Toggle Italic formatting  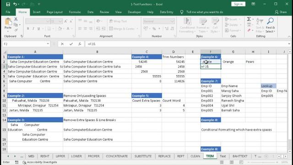pos(33,28)
